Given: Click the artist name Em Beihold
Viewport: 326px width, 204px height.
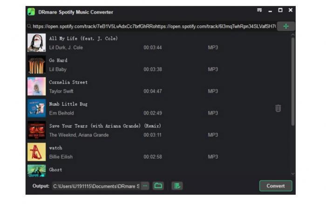Looking at the screenshot, I should (61, 113).
